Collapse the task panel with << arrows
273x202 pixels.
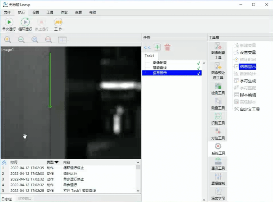pos(147,48)
